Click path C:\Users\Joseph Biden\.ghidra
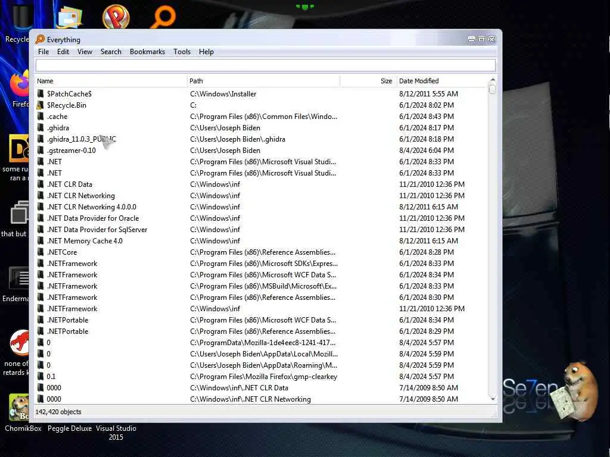610x457 pixels. (238, 139)
